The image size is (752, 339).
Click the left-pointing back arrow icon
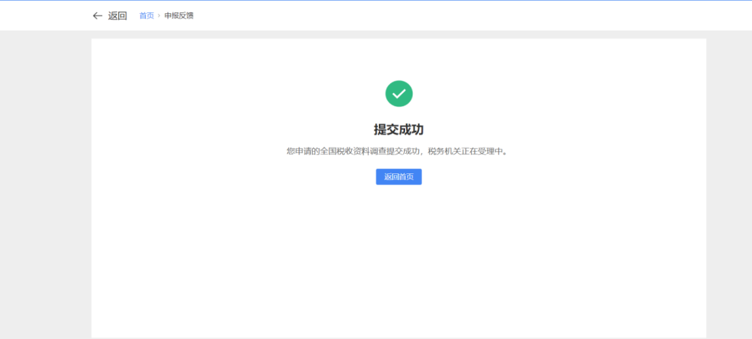98,16
